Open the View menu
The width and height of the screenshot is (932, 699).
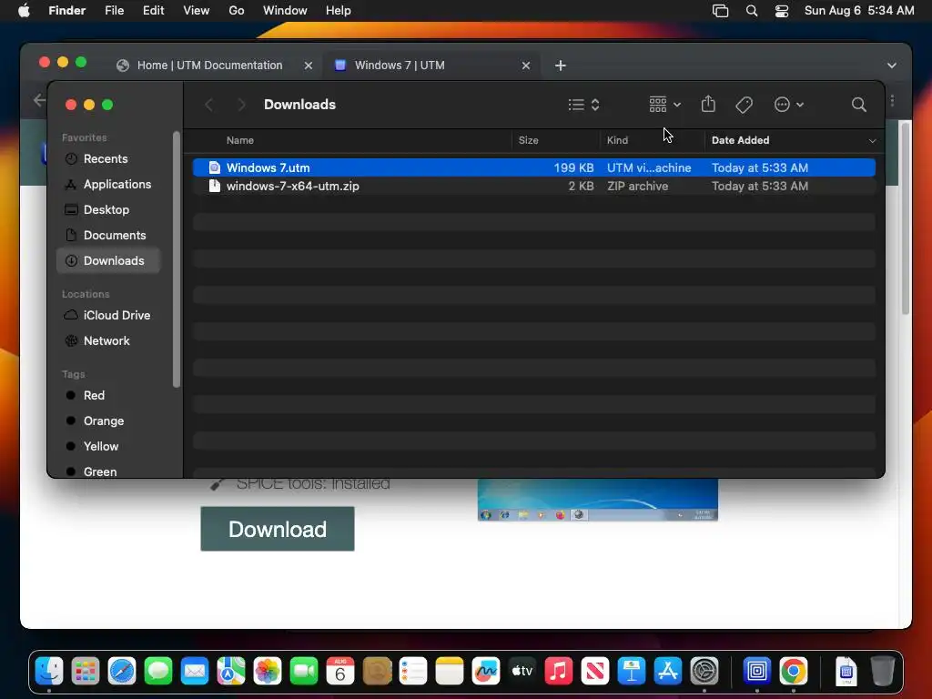click(197, 11)
